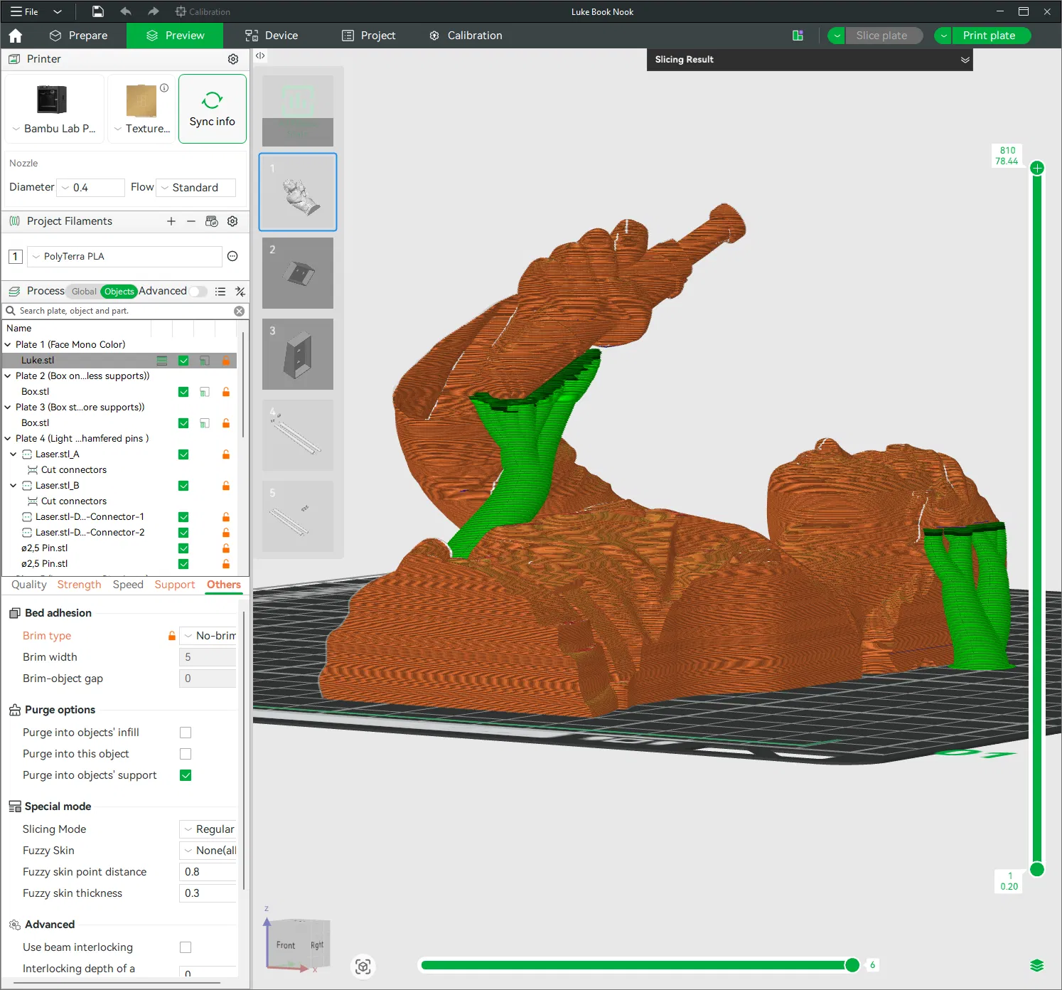
Task: Collapse the Plate 4 tree node
Action: click(x=8, y=439)
